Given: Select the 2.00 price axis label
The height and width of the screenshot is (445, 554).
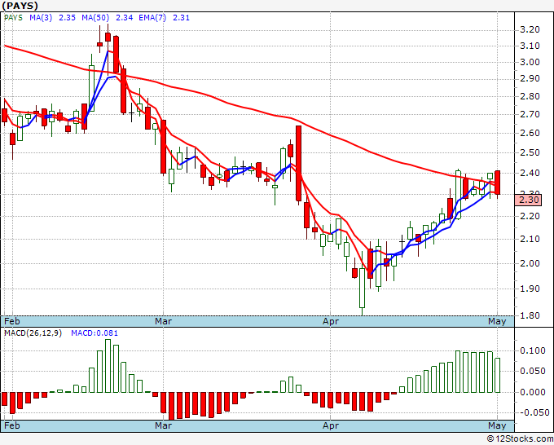Looking at the screenshot, I should pos(530,263).
